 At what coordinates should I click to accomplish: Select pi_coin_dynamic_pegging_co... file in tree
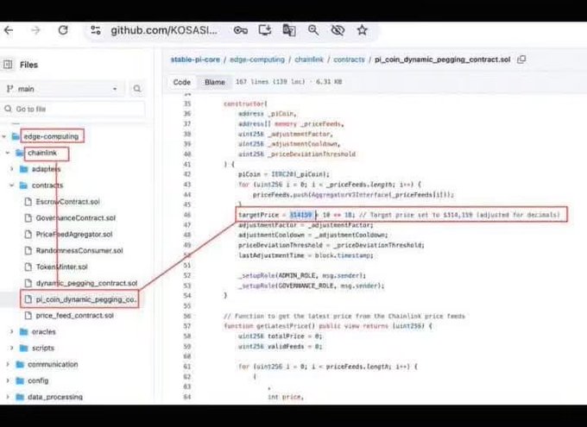(85, 299)
